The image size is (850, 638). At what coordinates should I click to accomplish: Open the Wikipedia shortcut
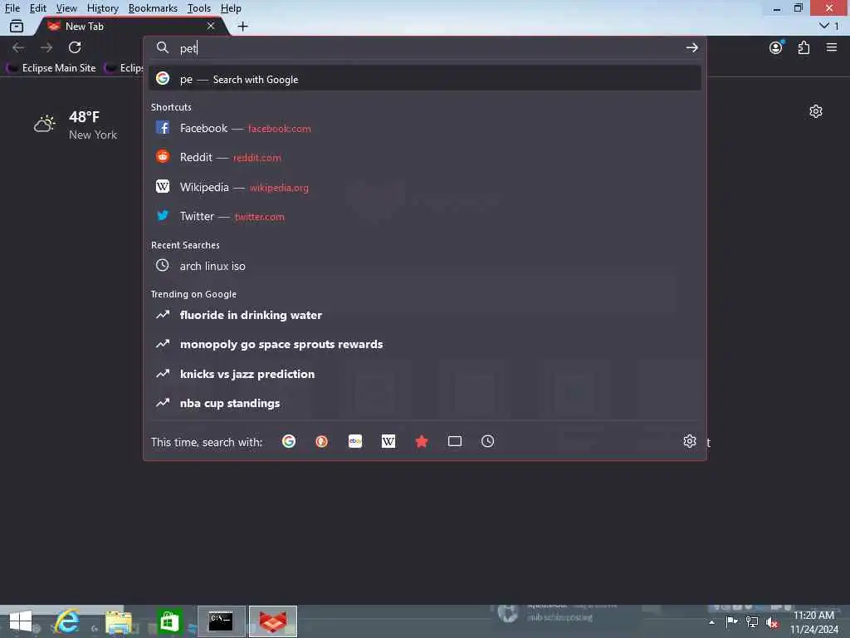tap(425, 187)
